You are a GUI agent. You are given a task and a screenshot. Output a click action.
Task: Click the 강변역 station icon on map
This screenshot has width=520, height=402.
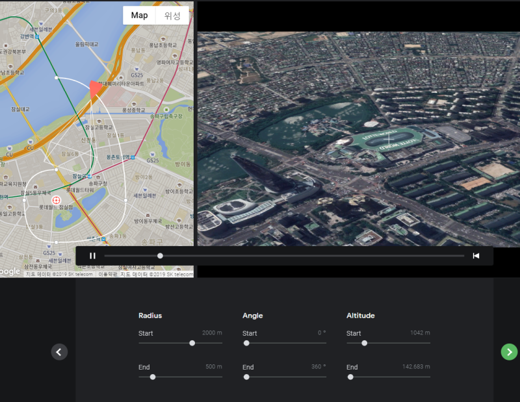(x=37, y=36)
